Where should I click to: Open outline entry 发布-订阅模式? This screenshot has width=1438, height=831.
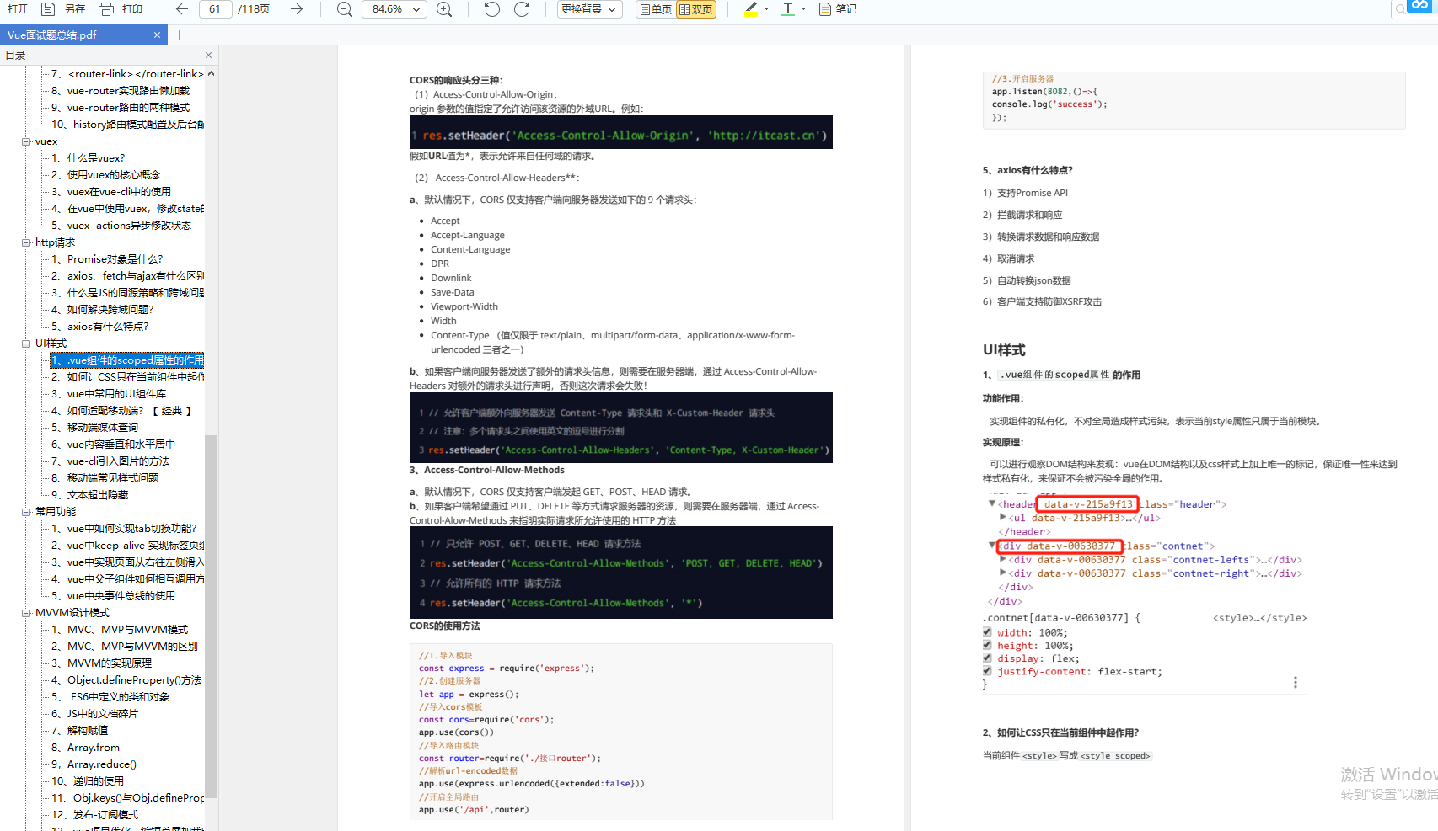click(x=95, y=815)
